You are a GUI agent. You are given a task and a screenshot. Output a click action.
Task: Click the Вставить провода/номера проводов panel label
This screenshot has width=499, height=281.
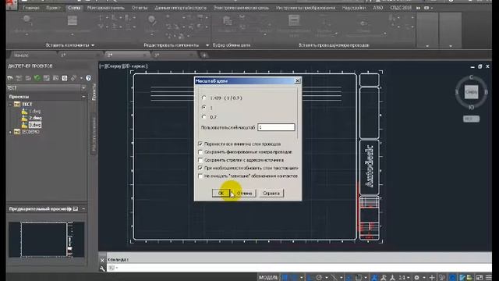tap(334, 45)
